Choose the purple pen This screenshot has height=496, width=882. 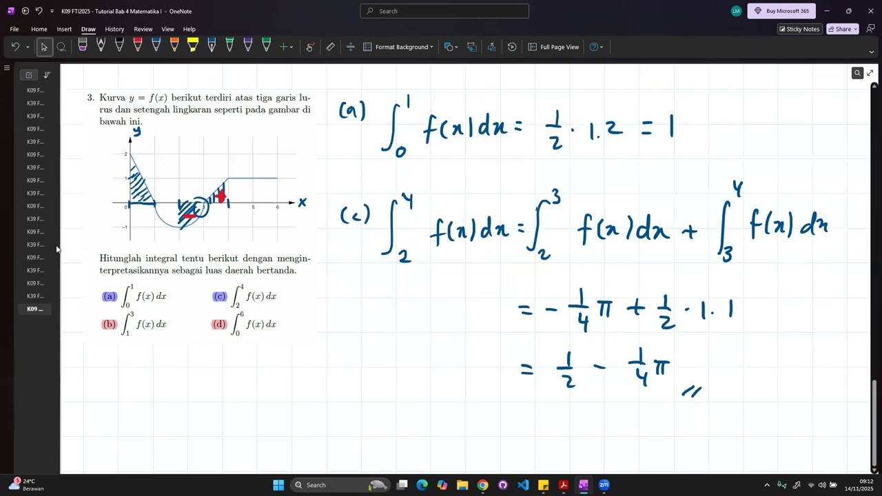click(x=248, y=46)
